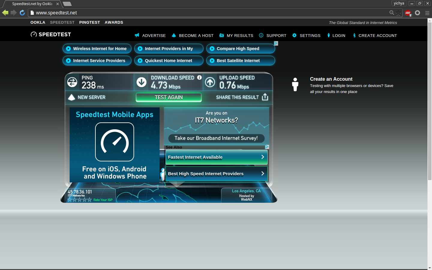Viewport: 432px width, 270px height.
Task: Click the AdChoices icon above See Also ads
Action: [267, 147]
